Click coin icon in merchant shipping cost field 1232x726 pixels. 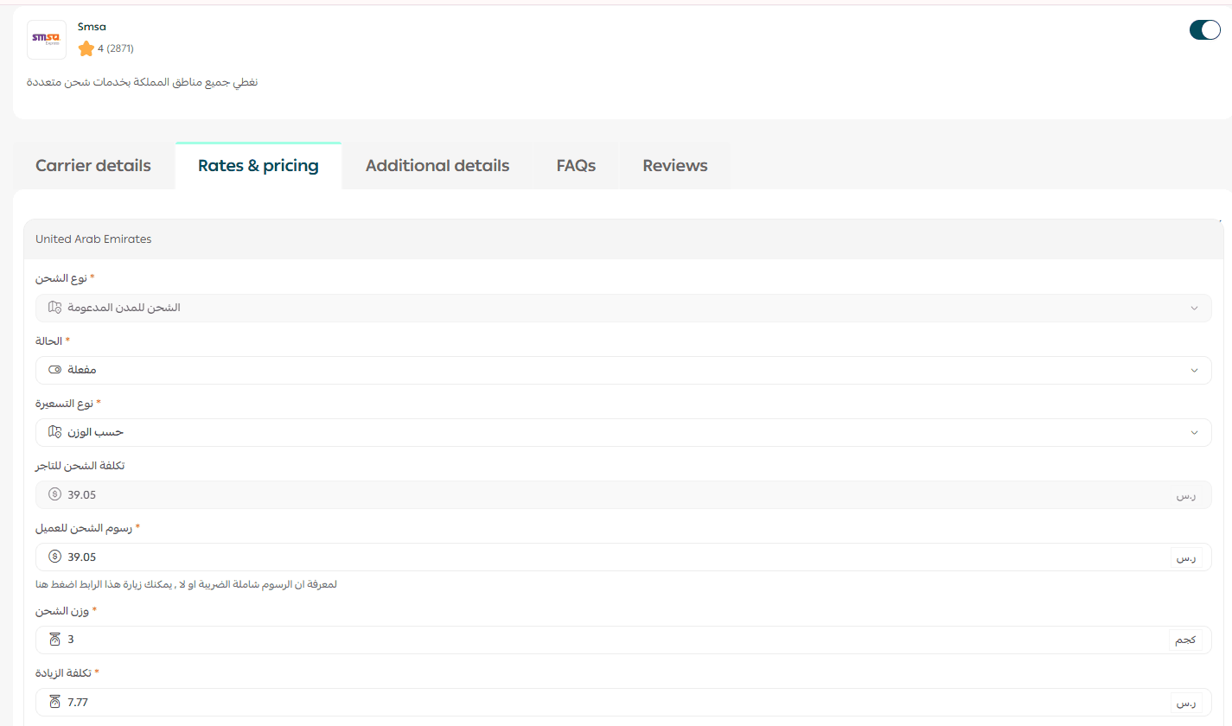55,494
